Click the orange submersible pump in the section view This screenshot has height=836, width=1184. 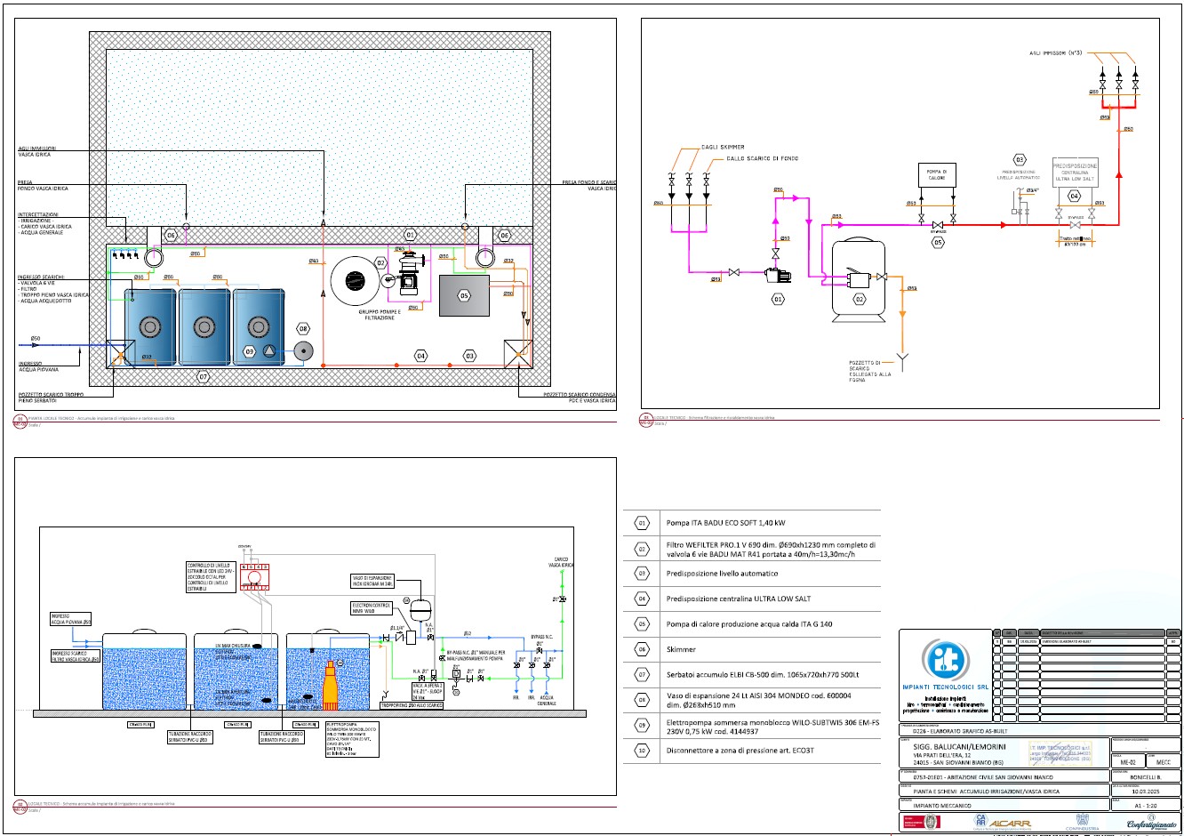pyautogui.click(x=331, y=686)
